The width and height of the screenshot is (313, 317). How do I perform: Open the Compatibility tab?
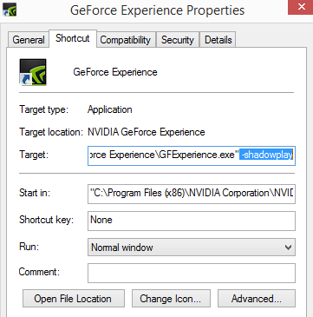126,40
